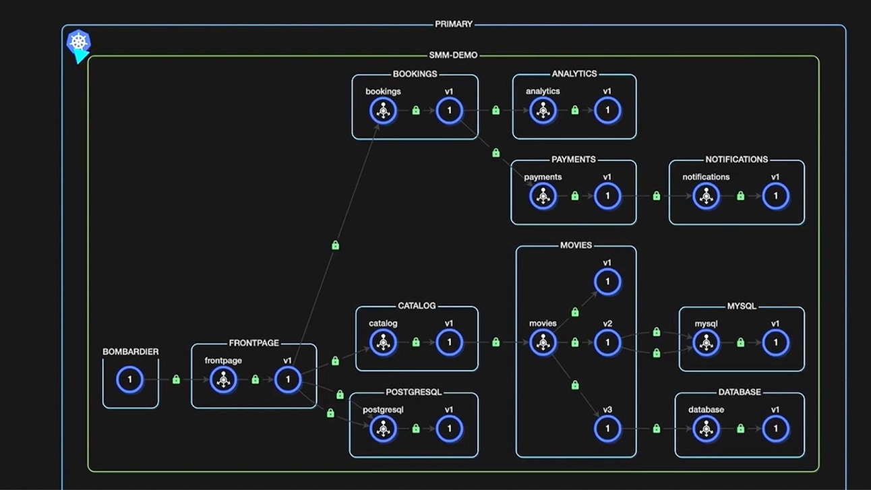Click the payments service icon
871x490 pixels.
543,196
